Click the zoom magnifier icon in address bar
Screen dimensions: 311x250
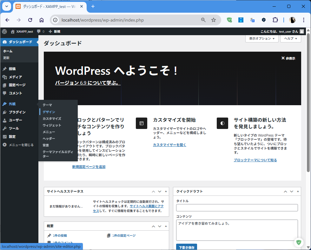click(203, 20)
